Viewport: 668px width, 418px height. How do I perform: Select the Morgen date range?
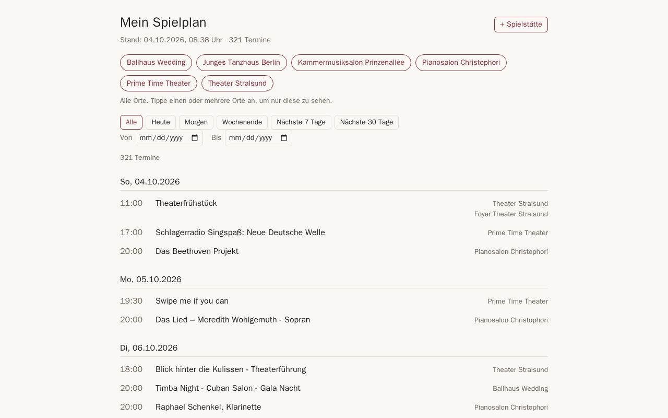[196, 122]
